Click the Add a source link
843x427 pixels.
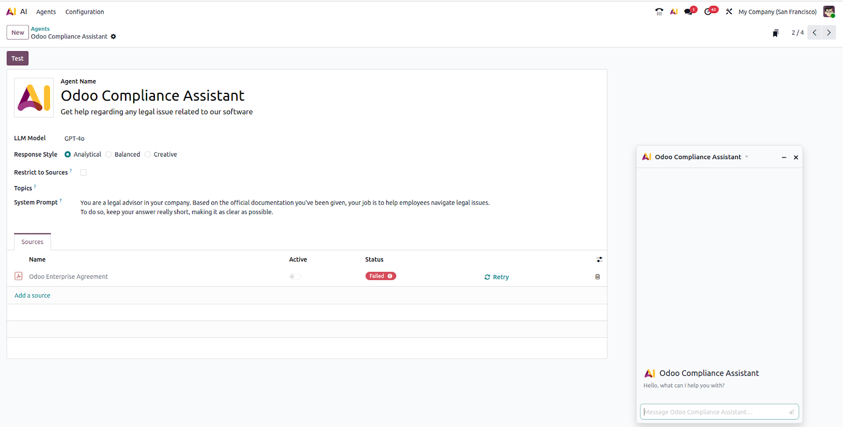pos(32,296)
